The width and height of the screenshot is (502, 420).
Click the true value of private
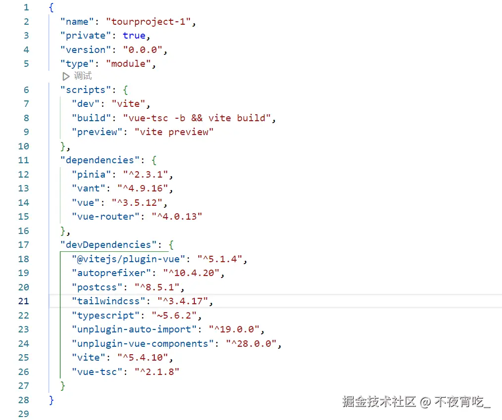click(x=134, y=36)
